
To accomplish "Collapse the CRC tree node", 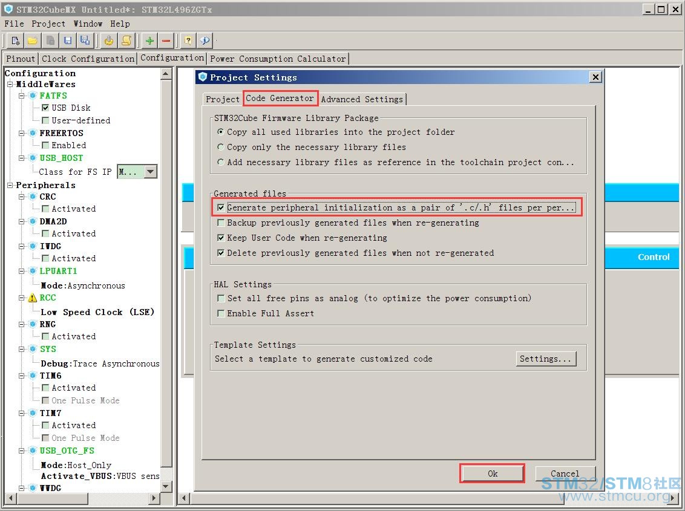I will point(21,197).
